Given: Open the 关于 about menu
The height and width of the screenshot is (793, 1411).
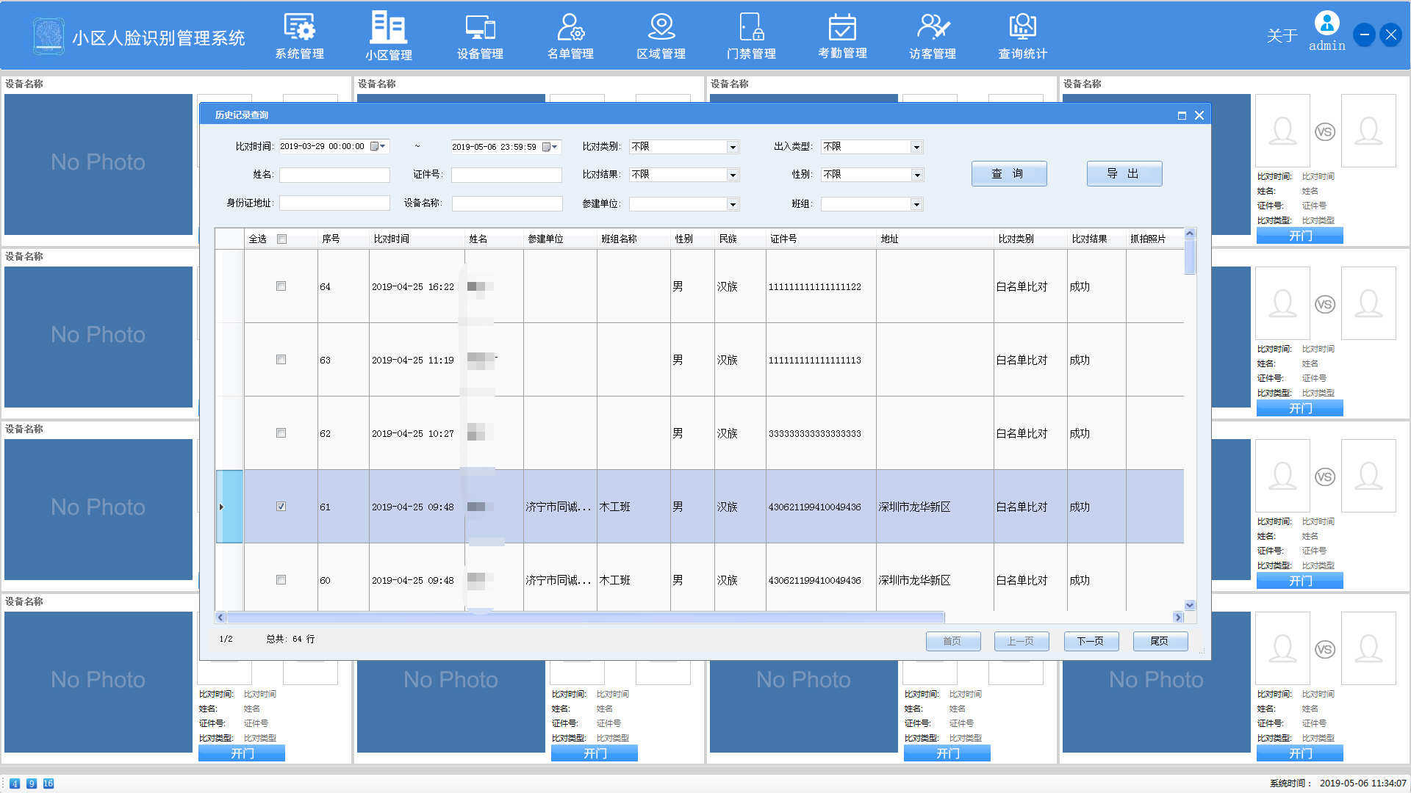Looking at the screenshot, I should [1282, 36].
